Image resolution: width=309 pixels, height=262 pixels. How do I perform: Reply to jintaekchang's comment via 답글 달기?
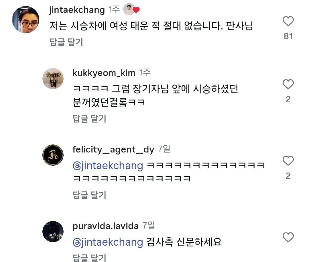[66, 42]
